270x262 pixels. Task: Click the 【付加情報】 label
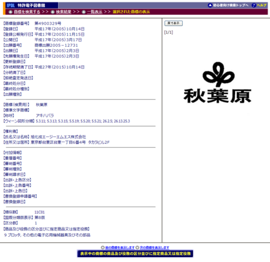point(12,153)
